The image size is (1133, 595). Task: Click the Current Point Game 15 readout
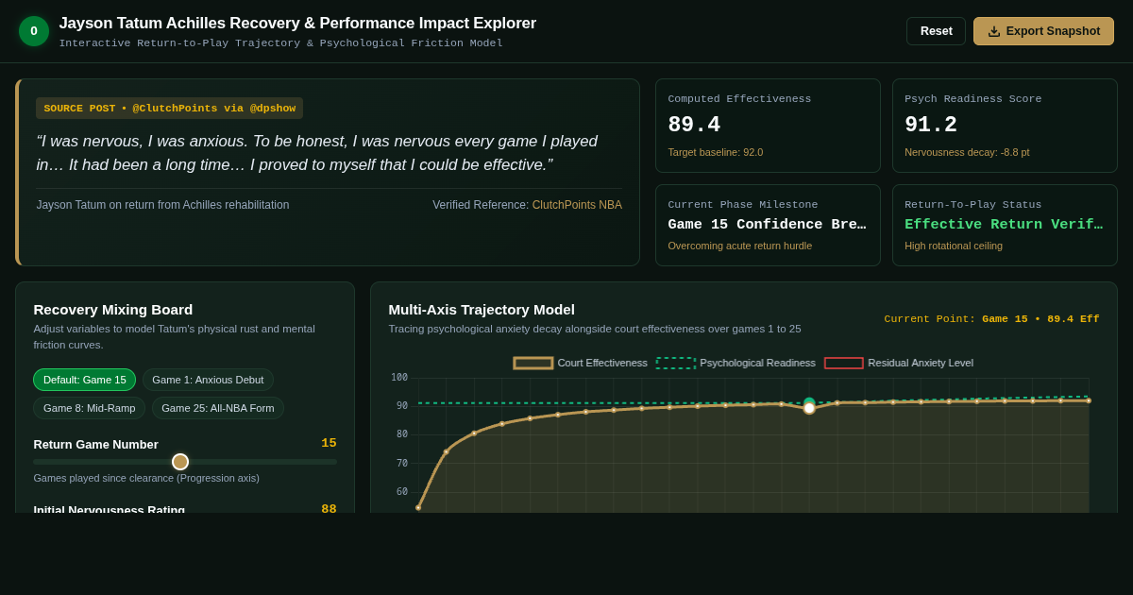point(991,319)
